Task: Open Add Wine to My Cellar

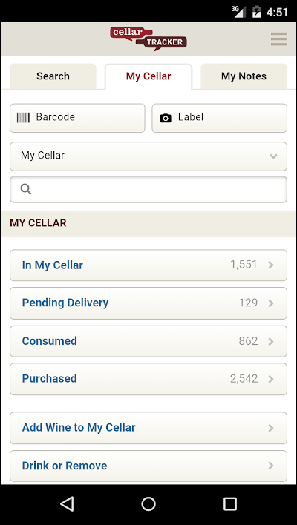Action: (148, 428)
